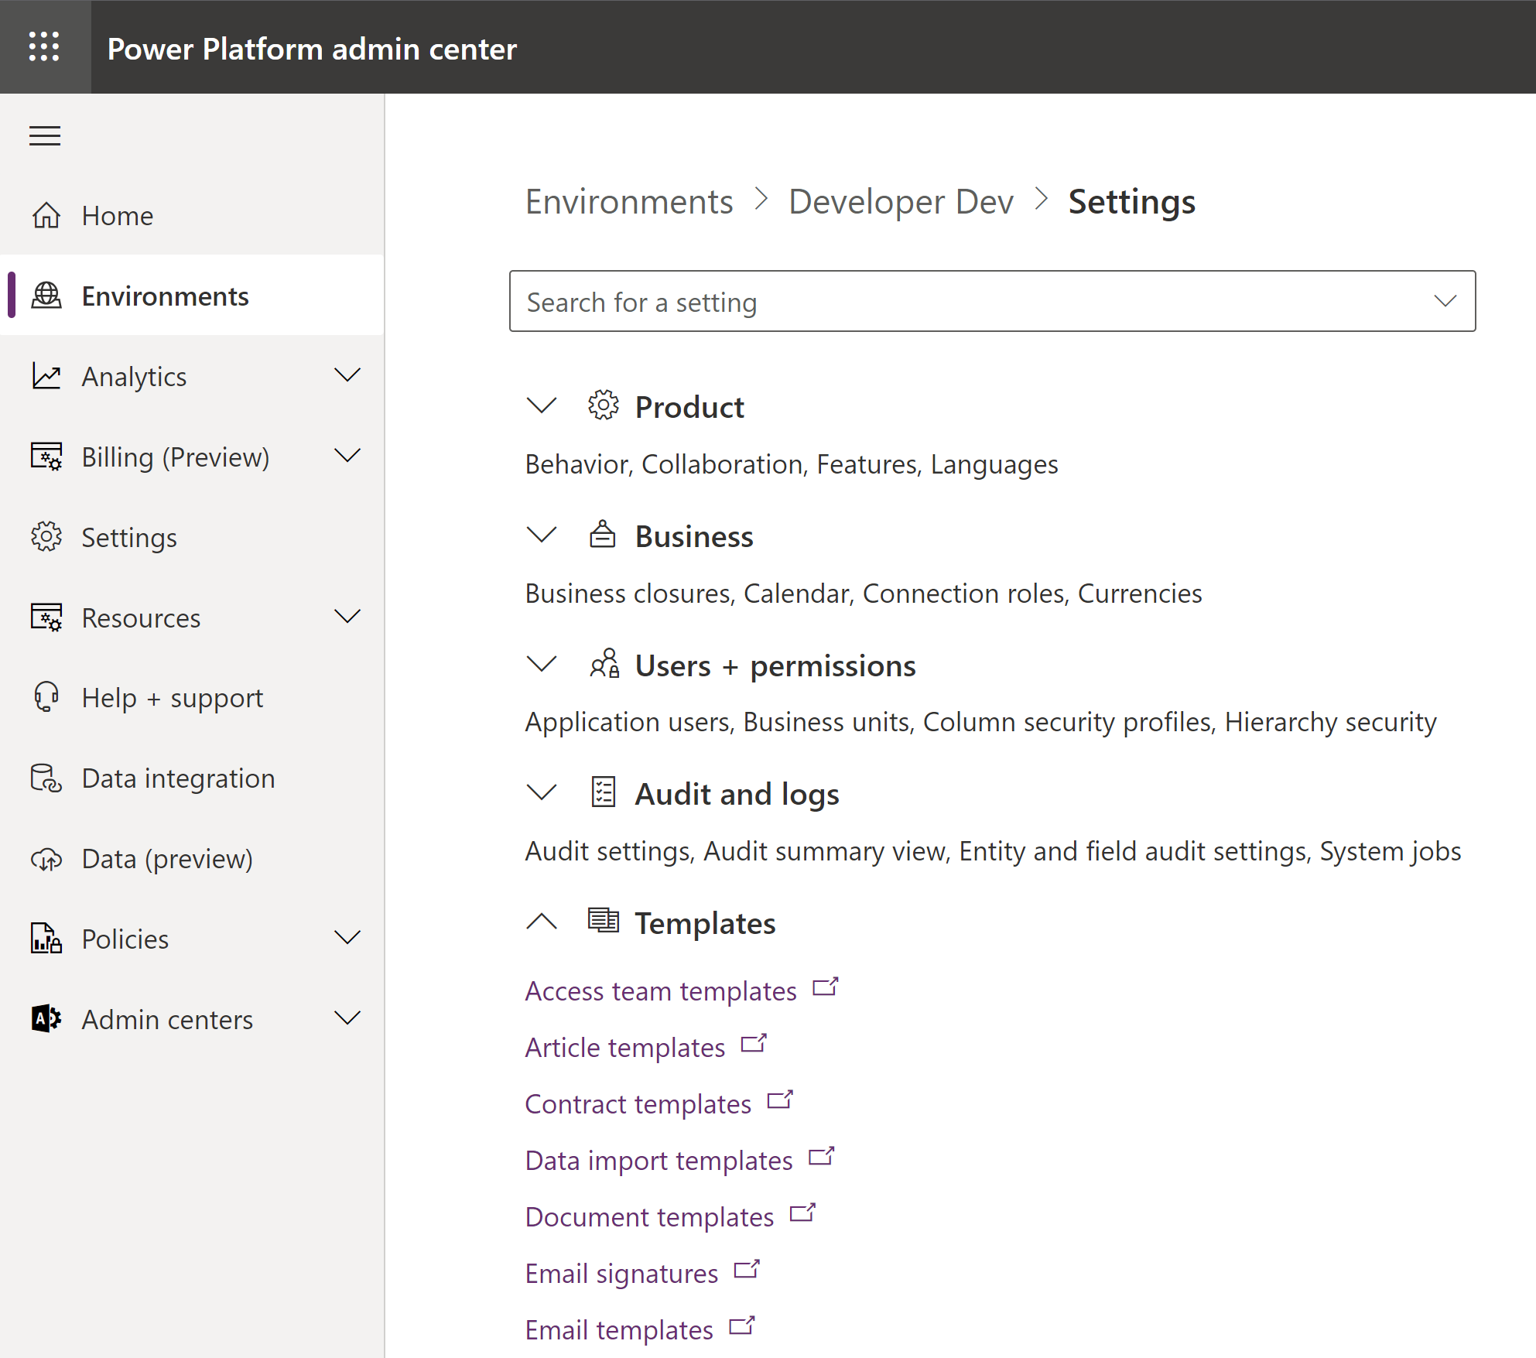
Task: Select the Home icon in the sidebar
Action: coord(46,216)
